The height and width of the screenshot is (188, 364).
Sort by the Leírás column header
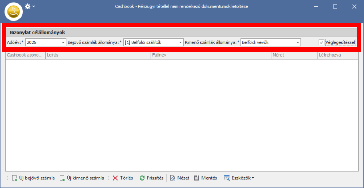coord(98,55)
